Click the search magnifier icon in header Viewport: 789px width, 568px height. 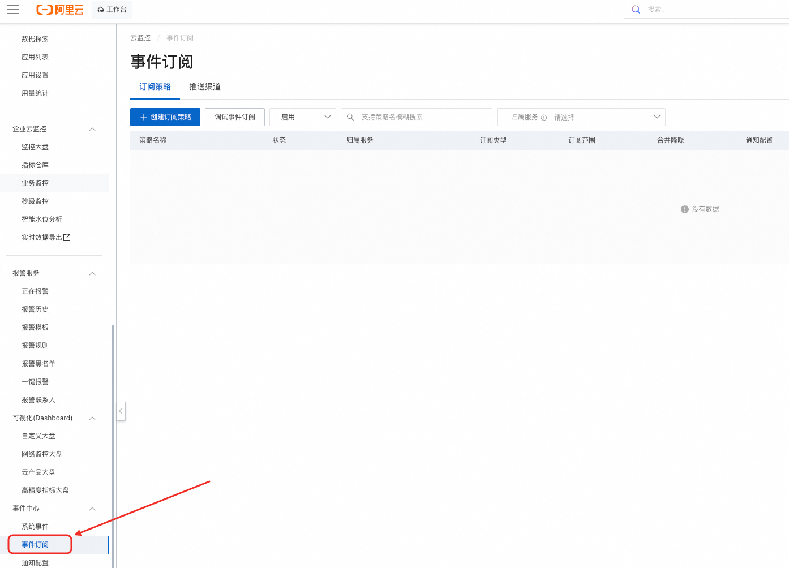coord(636,10)
